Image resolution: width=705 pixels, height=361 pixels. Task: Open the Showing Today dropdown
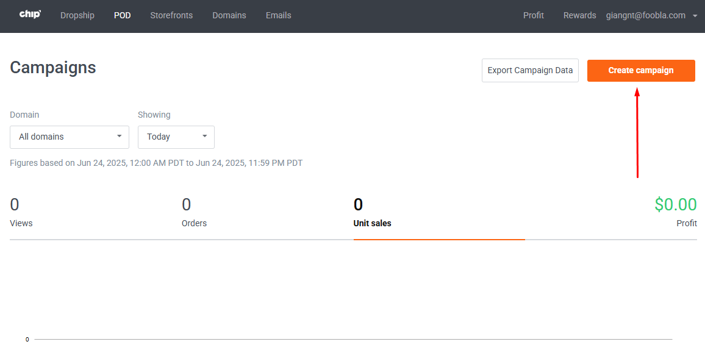(176, 137)
